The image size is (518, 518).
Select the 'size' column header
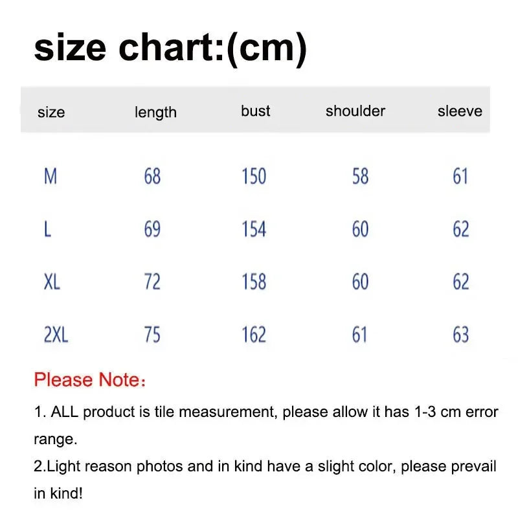tap(51, 112)
